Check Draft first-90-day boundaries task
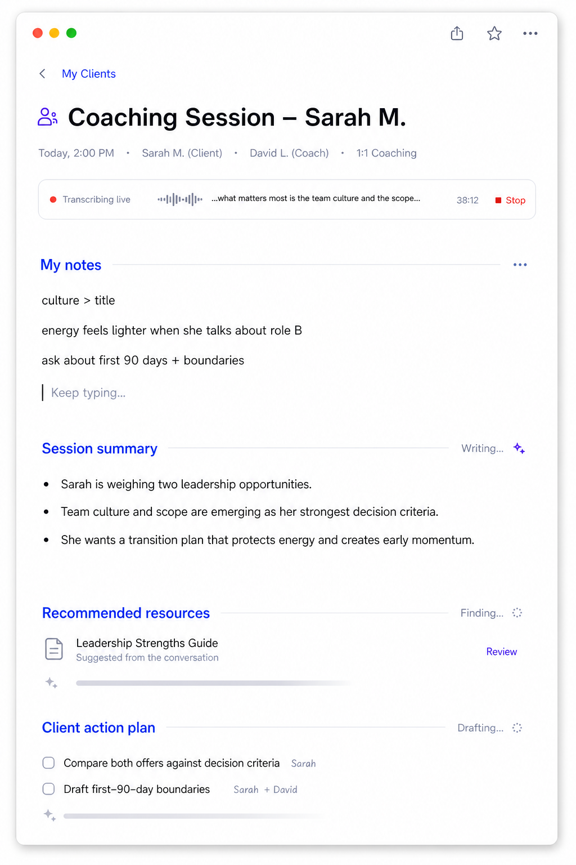This screenshot has width=576, height=865. pos(49,789)
